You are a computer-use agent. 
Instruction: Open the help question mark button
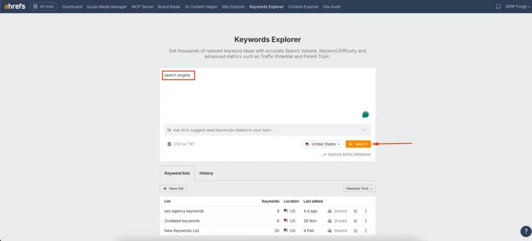[525, 232]
